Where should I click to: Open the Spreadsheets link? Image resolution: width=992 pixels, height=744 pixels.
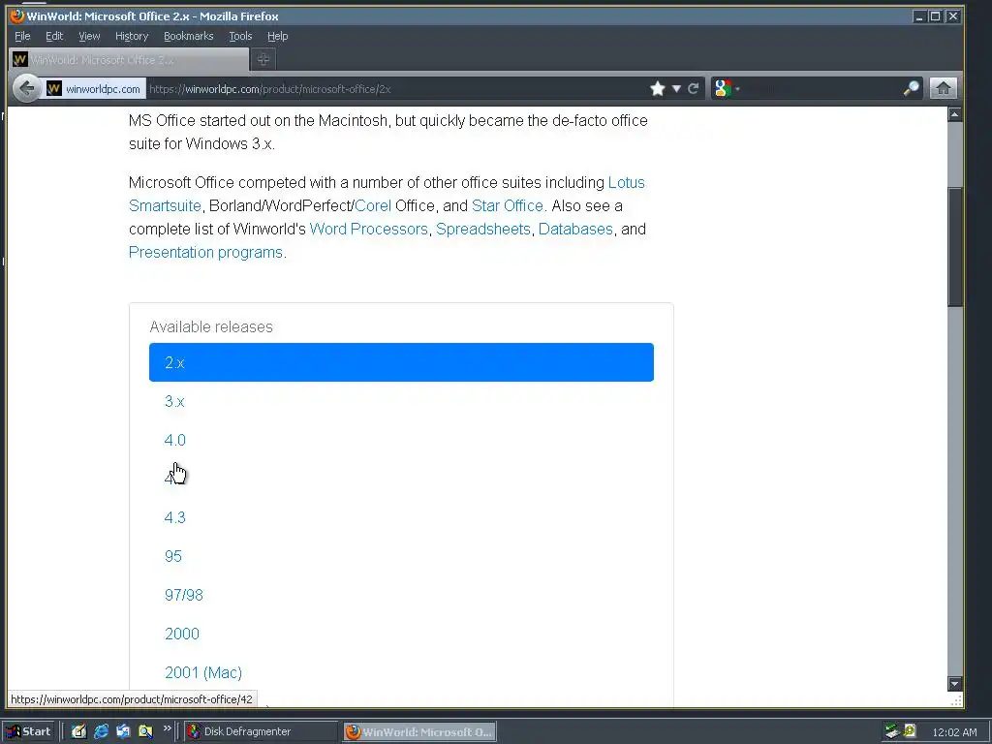tap(483, 229)
